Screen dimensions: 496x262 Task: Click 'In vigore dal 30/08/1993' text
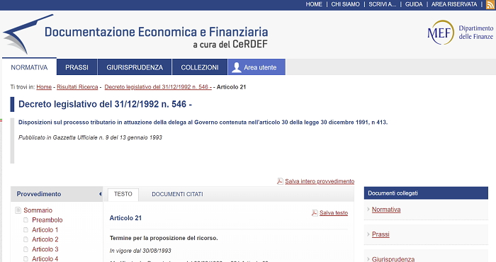point(140,251)
